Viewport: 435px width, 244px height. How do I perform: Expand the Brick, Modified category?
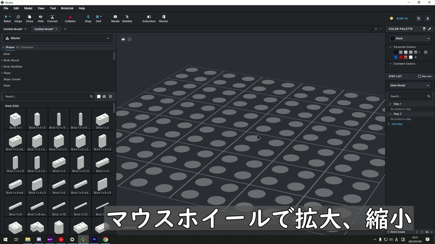2,67
